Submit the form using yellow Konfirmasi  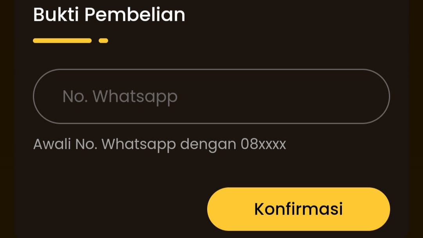298,209
